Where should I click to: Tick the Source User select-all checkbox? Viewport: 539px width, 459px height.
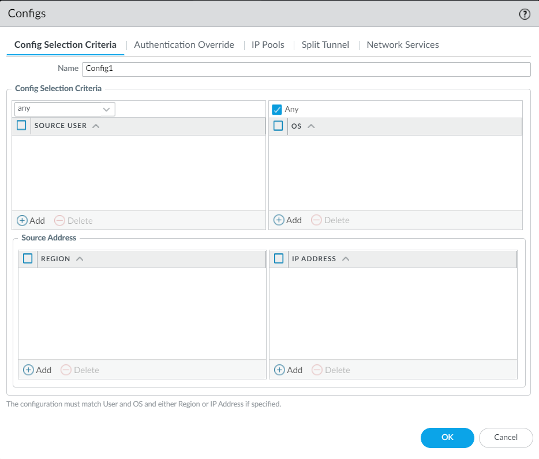pos(21,126)
